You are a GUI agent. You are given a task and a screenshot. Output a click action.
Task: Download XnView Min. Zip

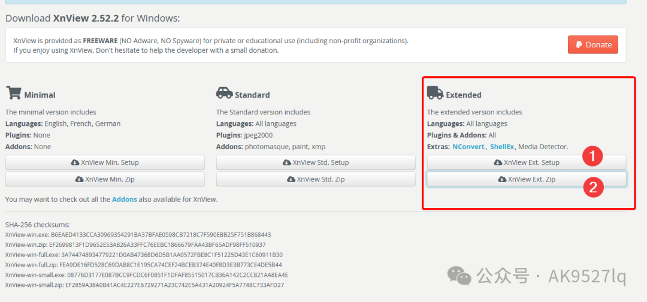coord(105,179)
